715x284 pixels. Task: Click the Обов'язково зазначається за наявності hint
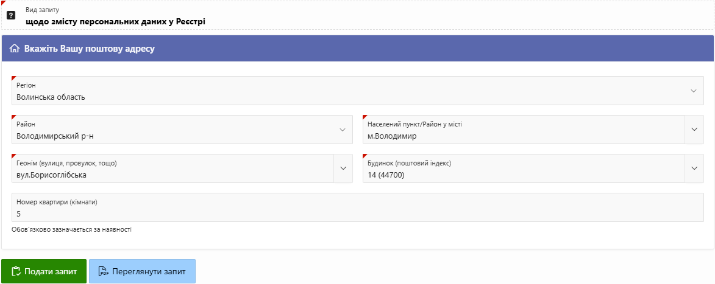pyautogui.click(x=71, y=229)
